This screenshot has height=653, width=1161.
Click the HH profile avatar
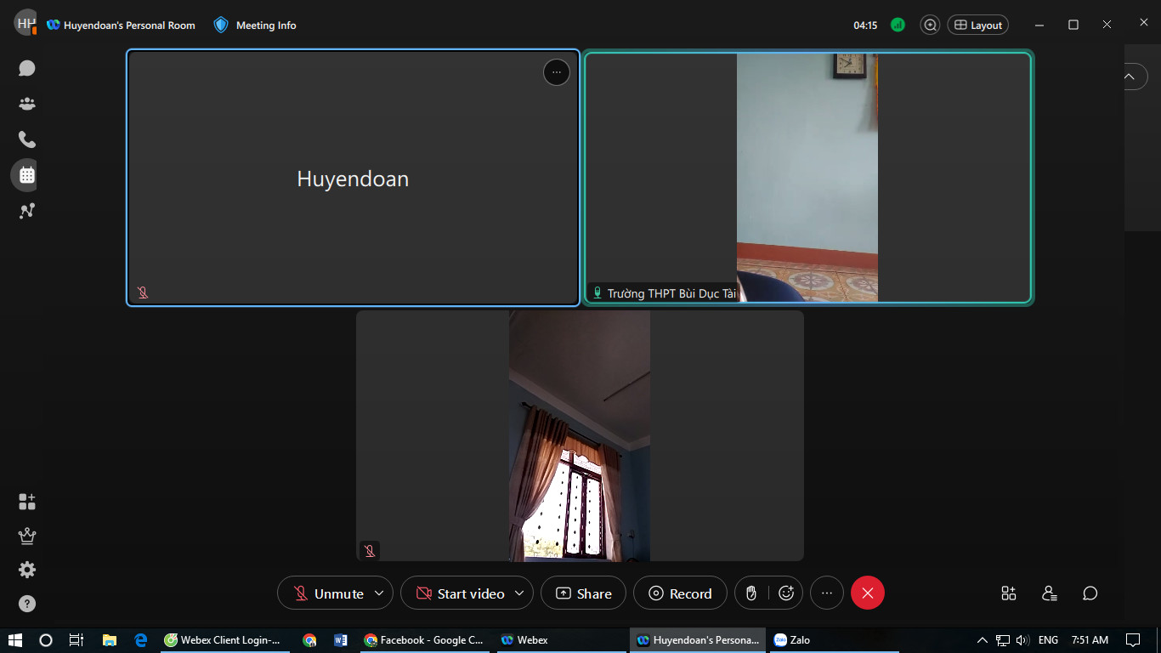[25, 23]
